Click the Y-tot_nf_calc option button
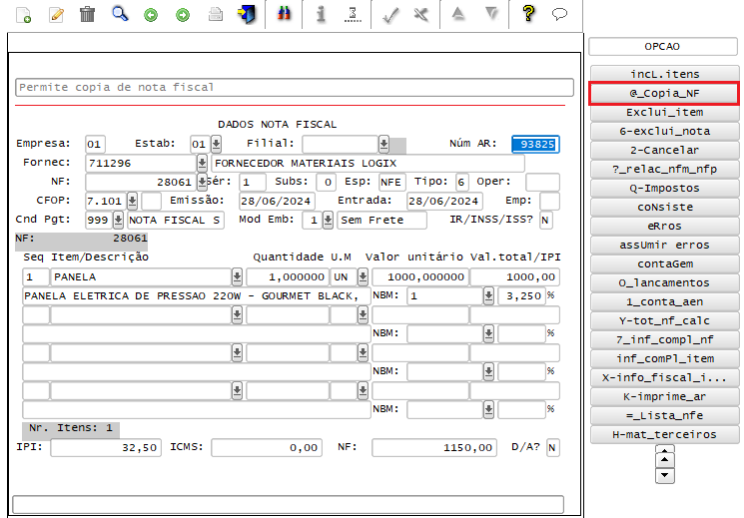This screenshot has width=744, height=518. coord(665,321)
